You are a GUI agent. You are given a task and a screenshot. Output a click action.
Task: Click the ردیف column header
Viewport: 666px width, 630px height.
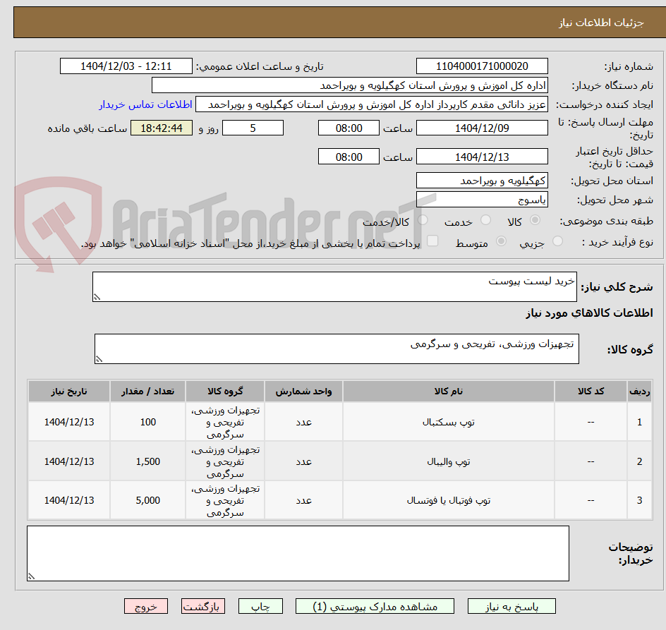(x=640, y=392)
